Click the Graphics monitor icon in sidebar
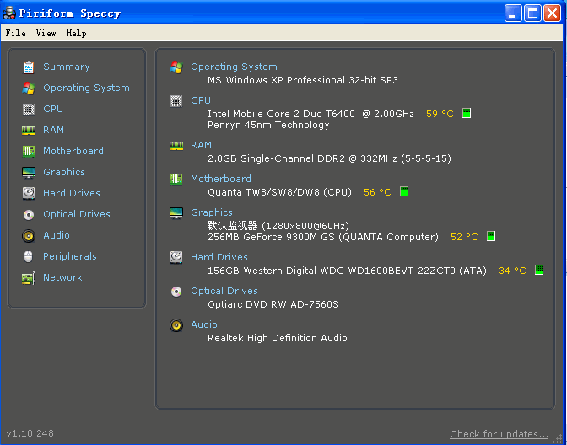 [x=29, y=172]
